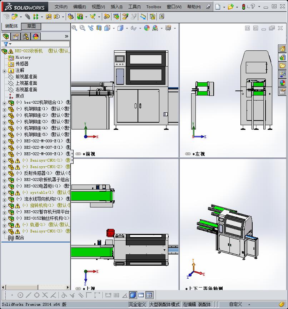Click the Section View icon
Viewport: 288px width, 309px height.
click(99, 28)
